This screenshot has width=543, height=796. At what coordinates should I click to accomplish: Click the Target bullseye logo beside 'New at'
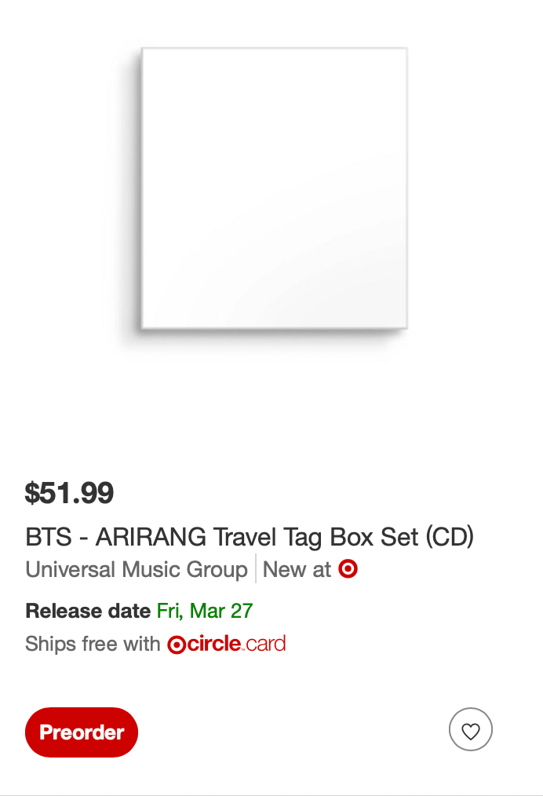pos(348,569)
